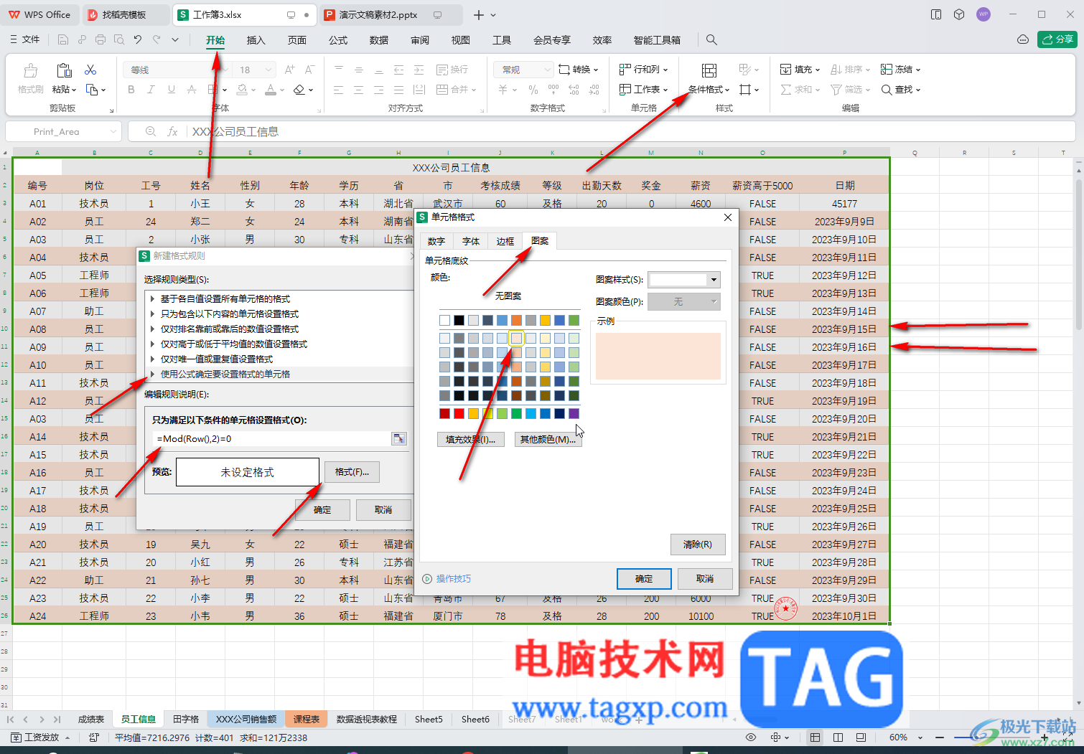The height and width of the screenshot is (754, 1084).
Task: Click the green 分享 share button
Action: (x=1057, y=39)
